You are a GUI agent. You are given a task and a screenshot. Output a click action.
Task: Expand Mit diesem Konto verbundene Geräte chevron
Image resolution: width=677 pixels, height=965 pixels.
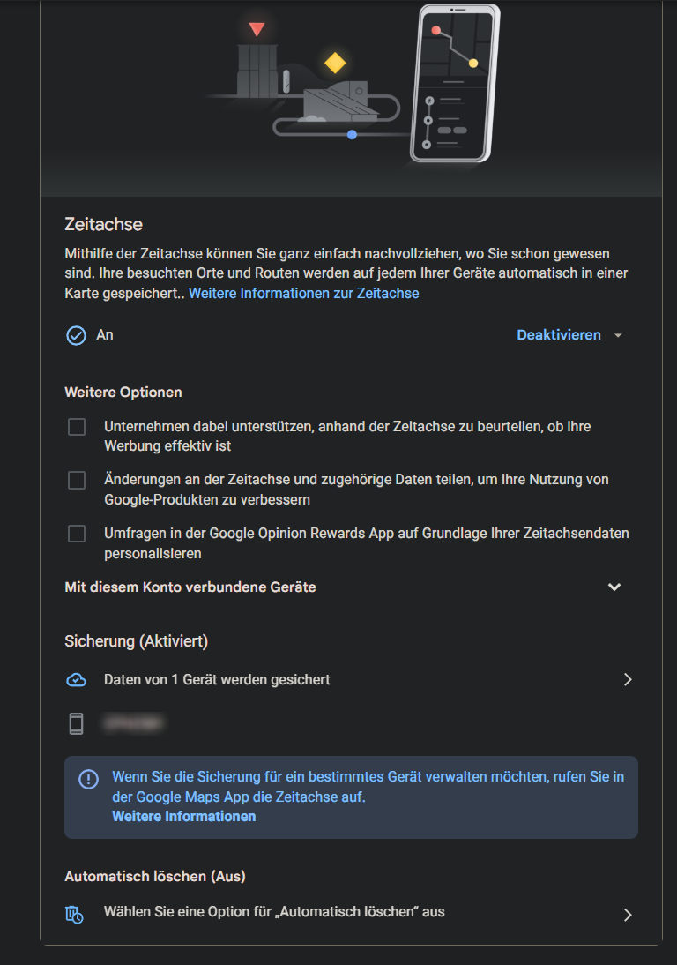pos(614,587)
